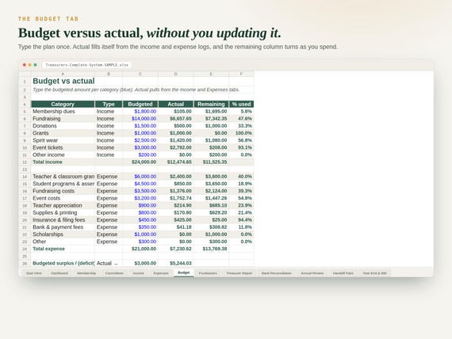Click the $5,244.03 actual surplus cell

pos(176,263)
